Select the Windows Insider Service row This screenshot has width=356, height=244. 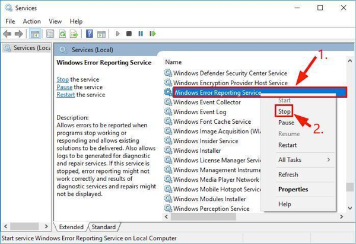click(x=206, y=141)
